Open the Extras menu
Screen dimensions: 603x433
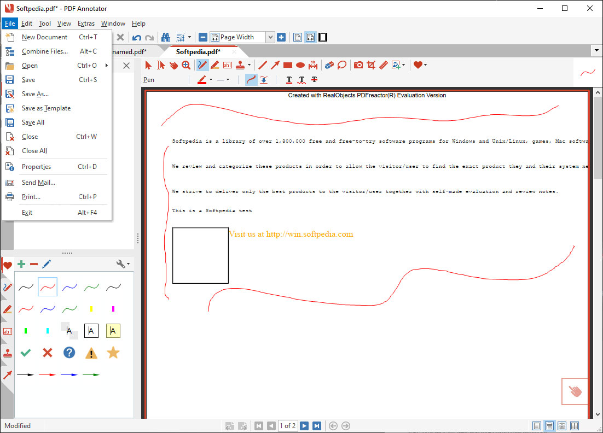click(86, 24)
